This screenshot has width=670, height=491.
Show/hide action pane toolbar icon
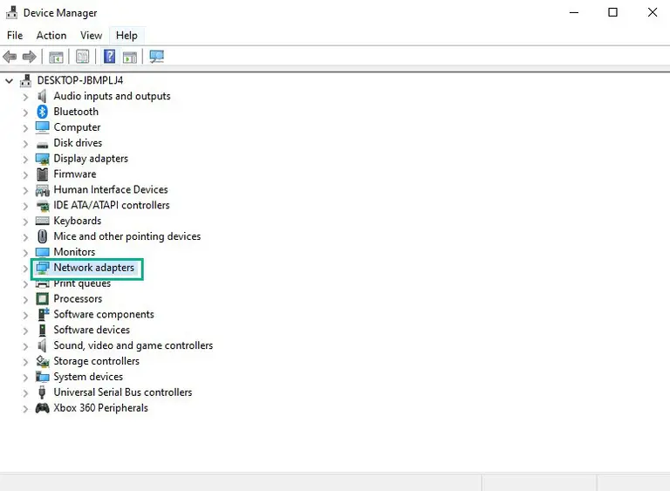pyautogui.click(x=130, y=57)
